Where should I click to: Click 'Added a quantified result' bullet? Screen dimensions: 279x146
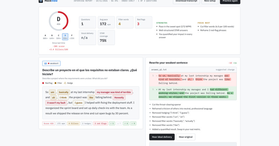pos(176,129)
